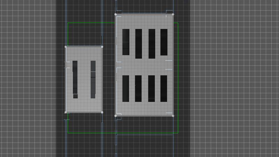The height and width of the screenshot is (157, 279).
Task: Click the right black slot in small panel
Action: 93,79
